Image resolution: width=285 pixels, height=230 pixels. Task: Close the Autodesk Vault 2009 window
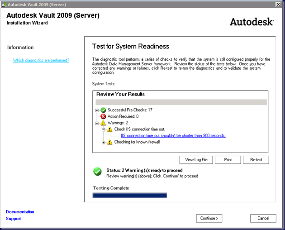(278, 5)
